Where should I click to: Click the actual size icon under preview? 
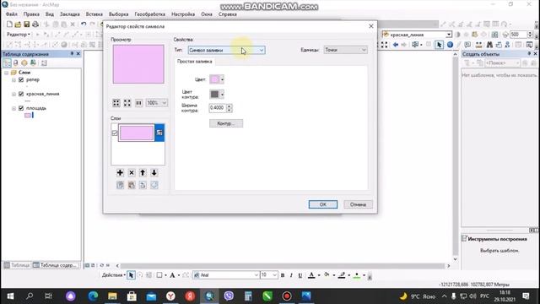coord(138,103)
